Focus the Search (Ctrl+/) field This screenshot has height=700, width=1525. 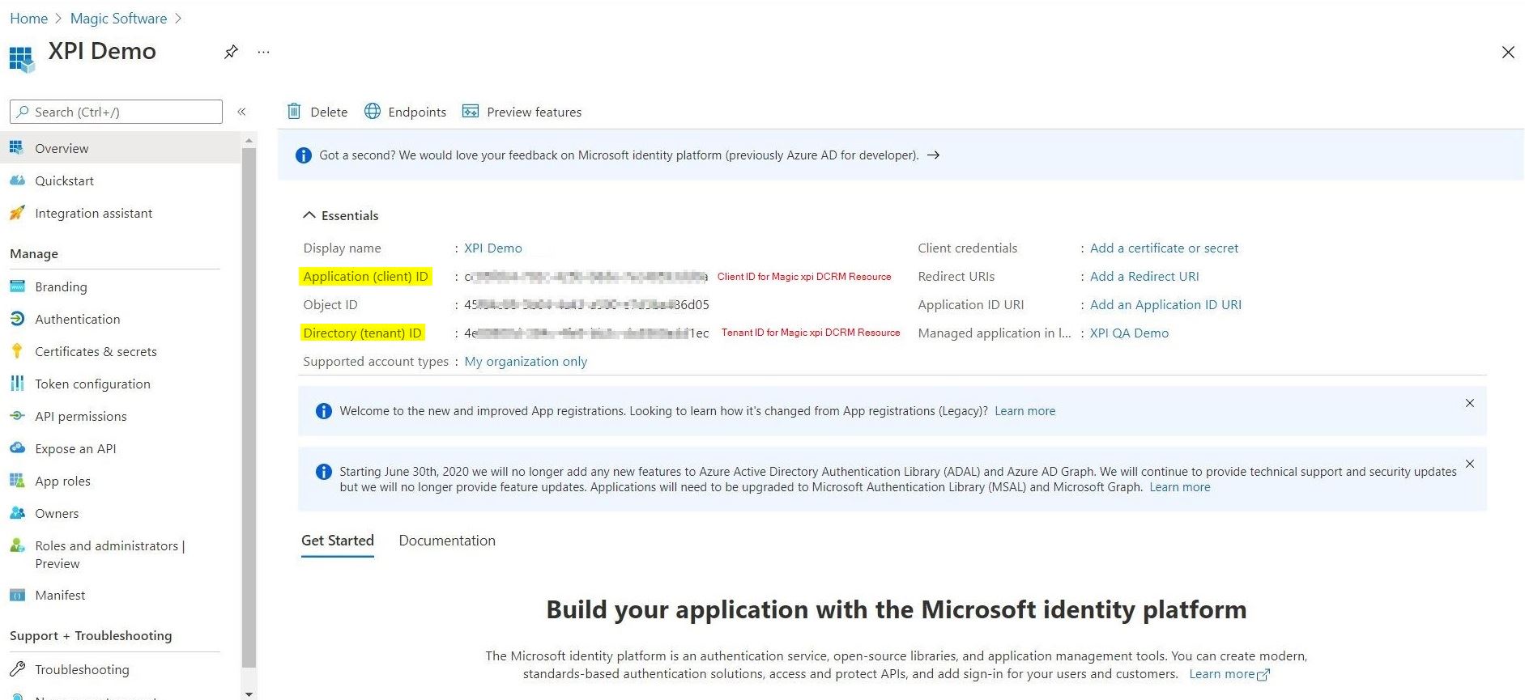116,112
